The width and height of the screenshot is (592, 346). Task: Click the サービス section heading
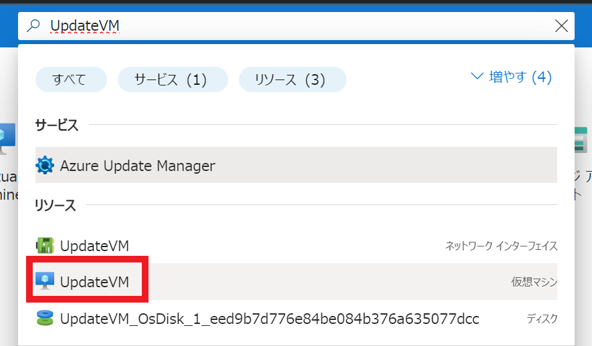click(57, 125)
